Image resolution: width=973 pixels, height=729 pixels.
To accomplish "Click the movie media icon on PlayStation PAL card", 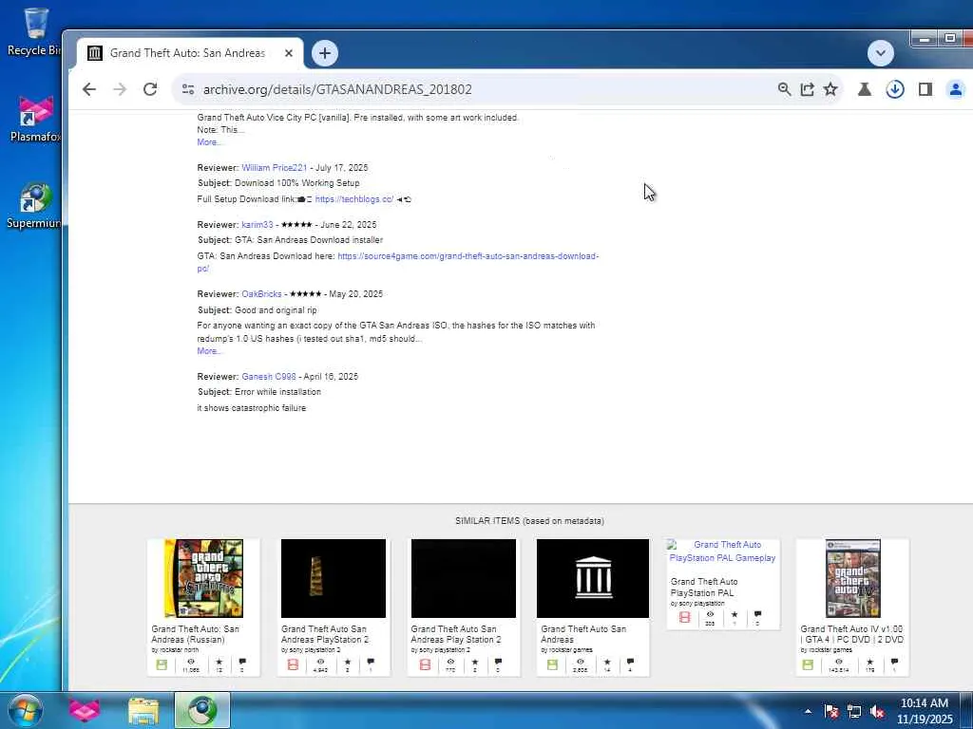I will coord(684,617).
